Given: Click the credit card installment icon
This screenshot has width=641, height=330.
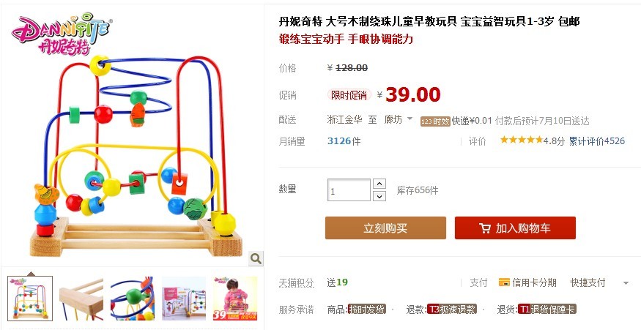Looking at the screenshot, I should click(504, 282).
